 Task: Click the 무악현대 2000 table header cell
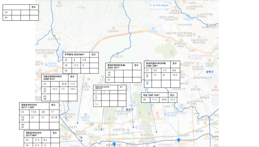[76, 55]
